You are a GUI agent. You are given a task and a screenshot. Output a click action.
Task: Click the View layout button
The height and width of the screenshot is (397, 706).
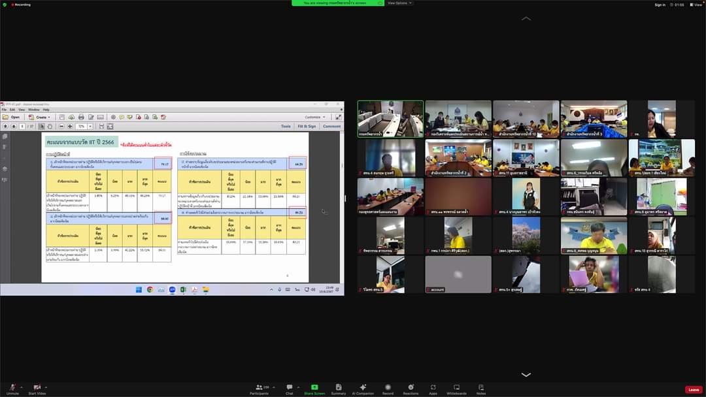pyautogui.click(x=696, y=5)
